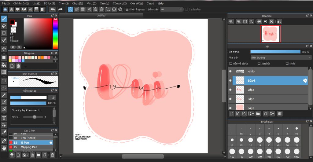Hide the Lớp4 layer

click(x=230, y=81)
